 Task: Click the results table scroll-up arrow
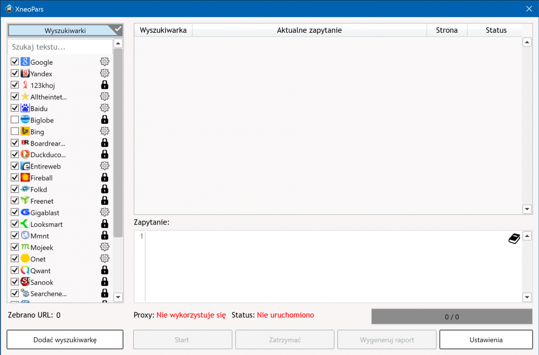coord(527,42)
